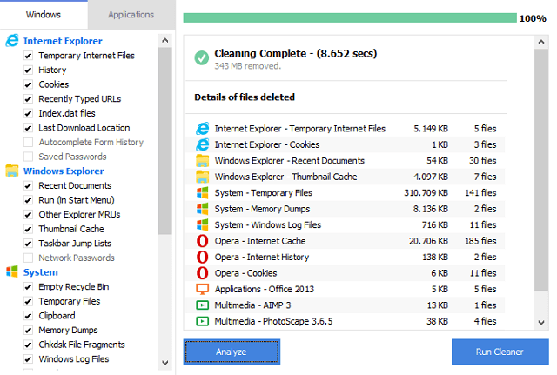This screenshot has width=557, height=375.
Task: Enable the Autocomplete Form History checkbox
Action: [x=29, y=143]
